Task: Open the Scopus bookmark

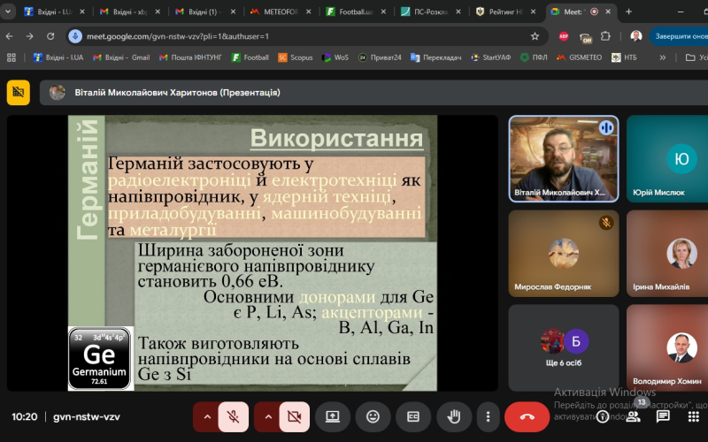Action: tap(296, 57)
